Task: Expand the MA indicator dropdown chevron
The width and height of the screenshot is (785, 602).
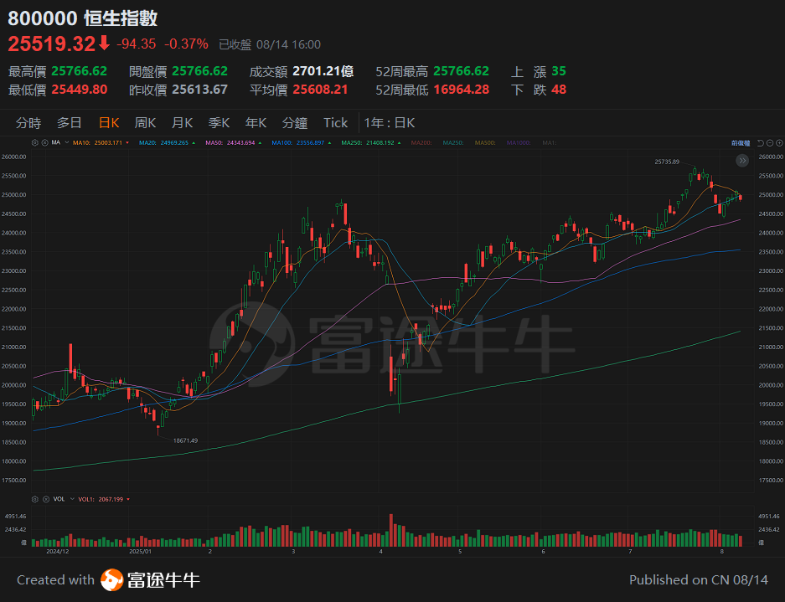Action: [x=65, y=142]
